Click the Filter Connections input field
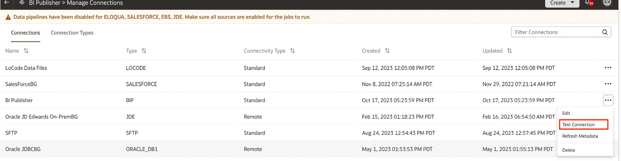 pyautogui.click(x=556, y=32)
